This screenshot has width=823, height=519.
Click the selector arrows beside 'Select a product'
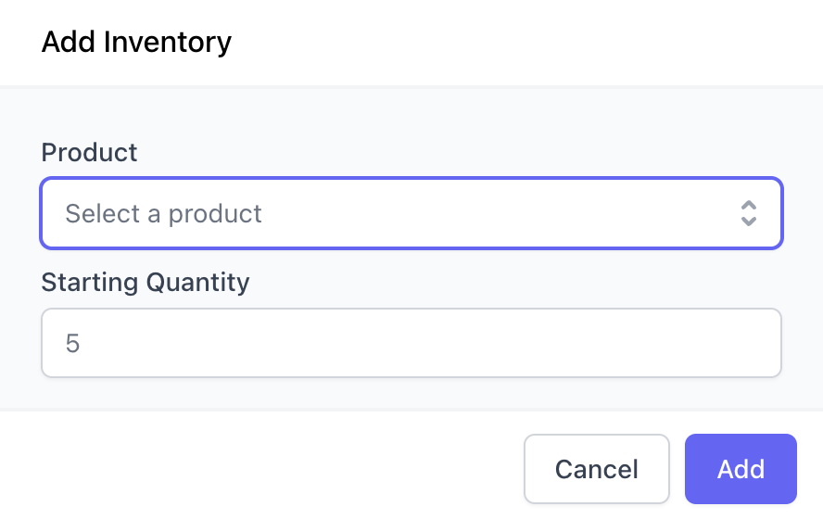point(749,213)
